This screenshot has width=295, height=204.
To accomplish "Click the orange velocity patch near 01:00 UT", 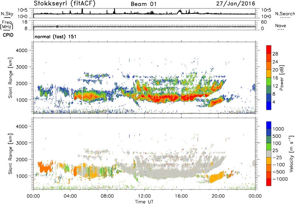I will coord(45,167).
